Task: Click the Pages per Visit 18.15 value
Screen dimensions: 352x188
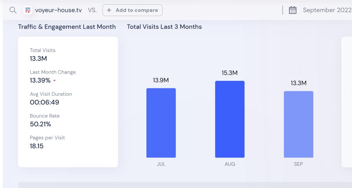Action: tap(37, 146)
